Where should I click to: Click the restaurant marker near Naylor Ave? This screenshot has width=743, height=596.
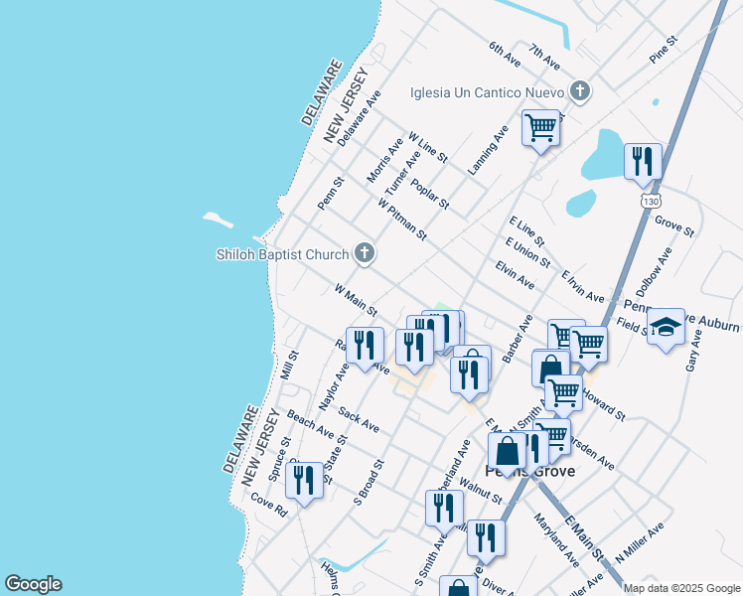point(365,346)
